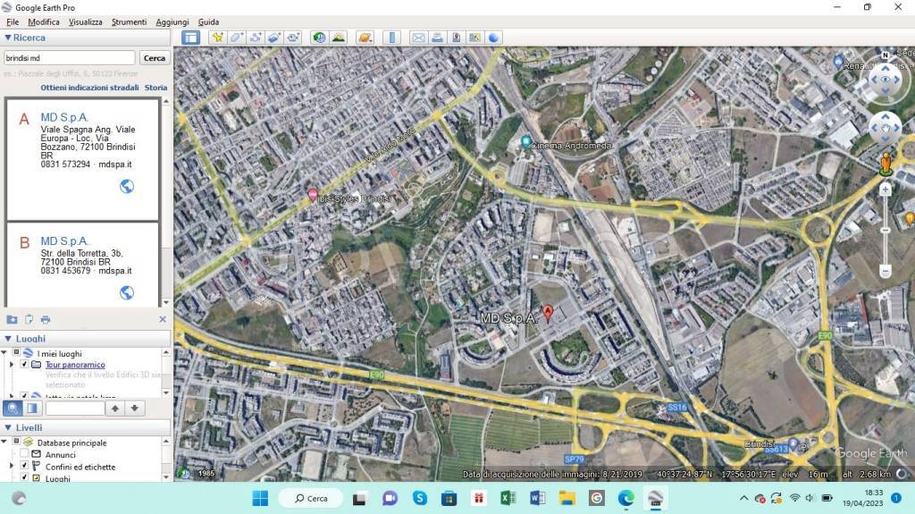Uncheck the Tour panoramico checkbox
915x514 pixels.
tap(24, 364)
